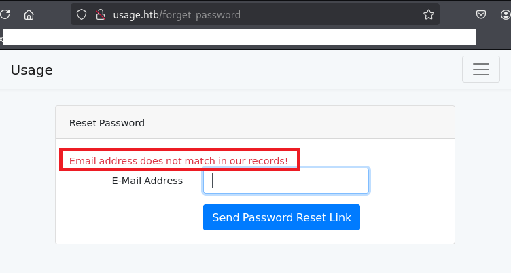Click the usage.htb domain in address bar

point(137,14)
